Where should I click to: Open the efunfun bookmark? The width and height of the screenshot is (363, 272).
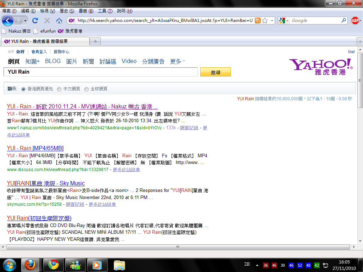click(45, 31)
